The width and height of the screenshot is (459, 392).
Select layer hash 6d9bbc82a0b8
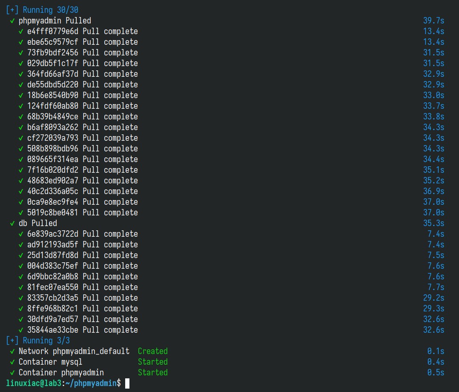pyautogui.click(x=53, y=276)
